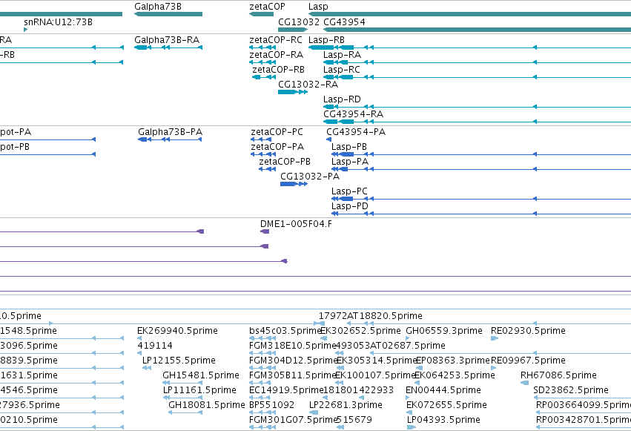Select the Galpha73B-PA protein label

pyautogui.click(x=170, y=132)
